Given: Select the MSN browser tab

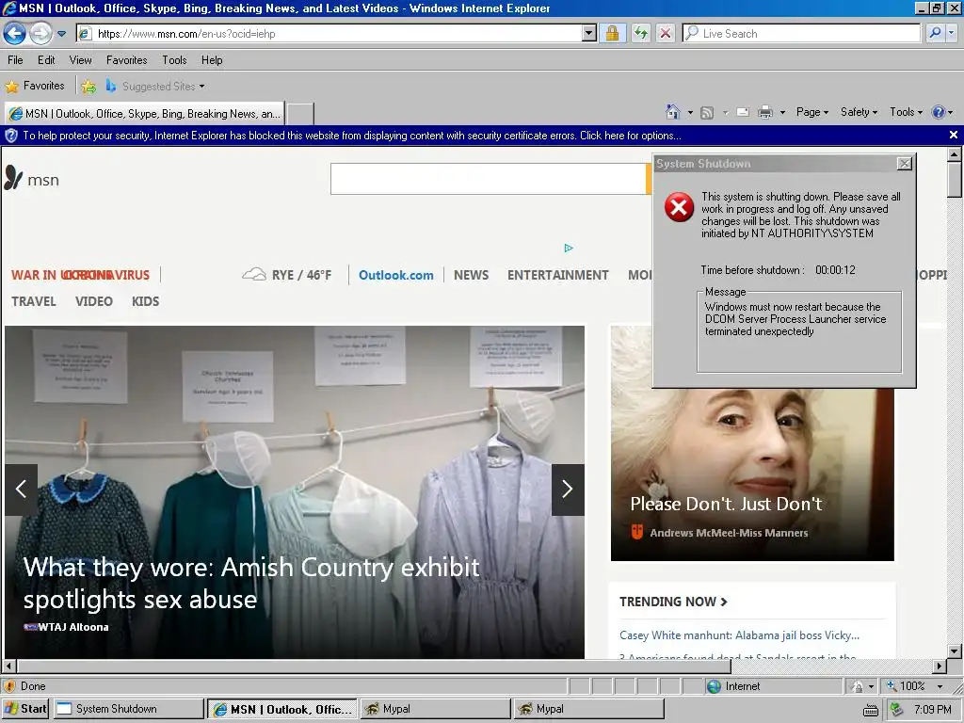Looking at the screenshot, I should (145, 114).
